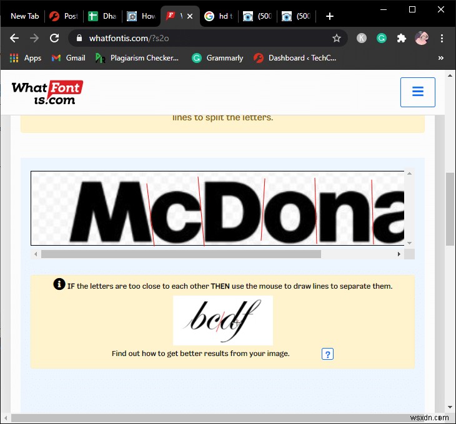Screen dimensions: 456x424
Task: Switch to the How browser tab
Action: point(141,16)
